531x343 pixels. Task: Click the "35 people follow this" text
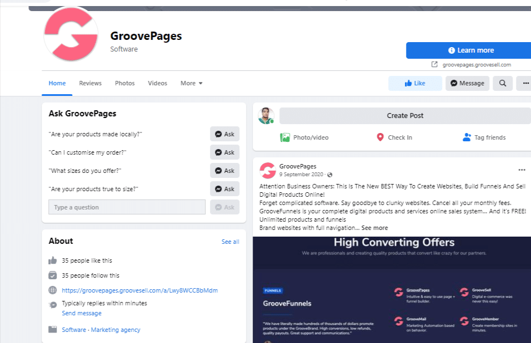point(91,275)
